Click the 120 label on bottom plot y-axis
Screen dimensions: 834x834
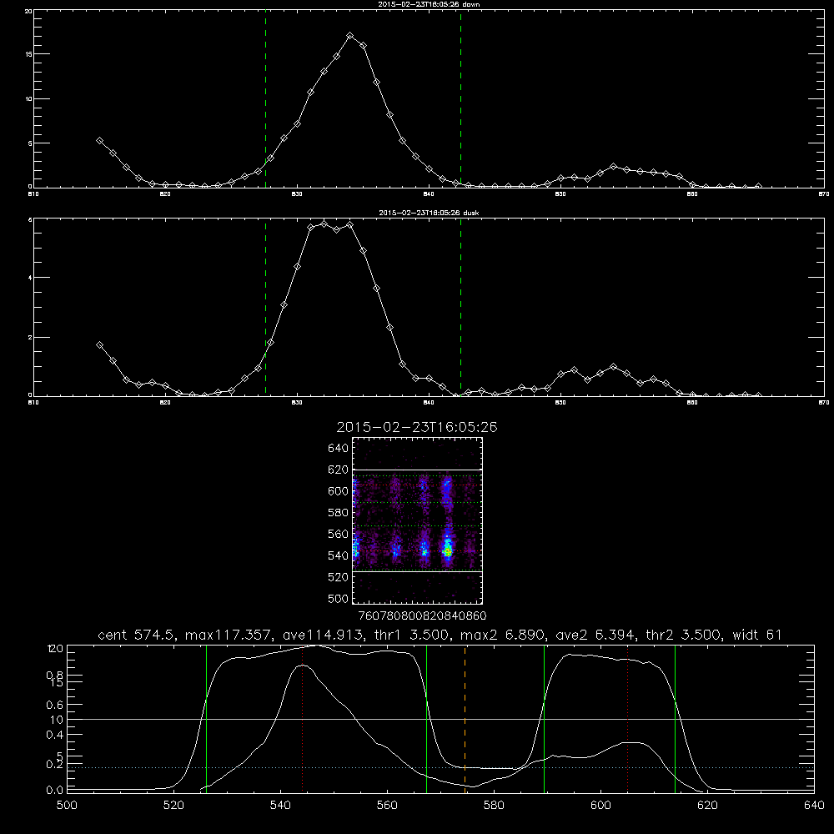pyautogui.click(x=55, y=648)
